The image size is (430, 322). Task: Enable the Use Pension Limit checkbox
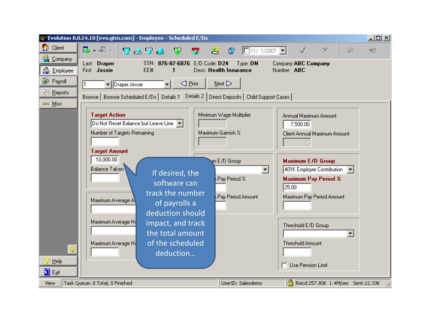coord(284,265)
